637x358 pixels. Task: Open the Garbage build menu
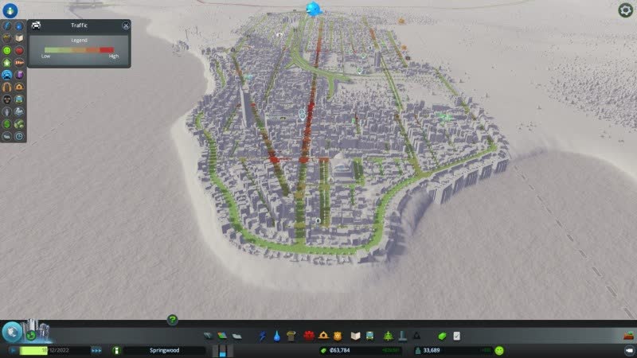(291, 336)
